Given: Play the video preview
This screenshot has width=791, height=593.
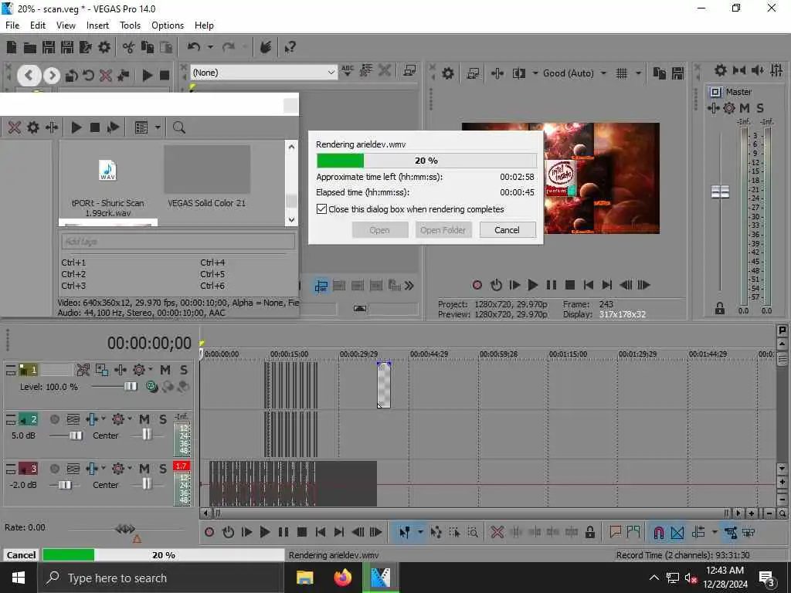Looking at the screenshot, I should pyautogui.click(x=533, y=286).
